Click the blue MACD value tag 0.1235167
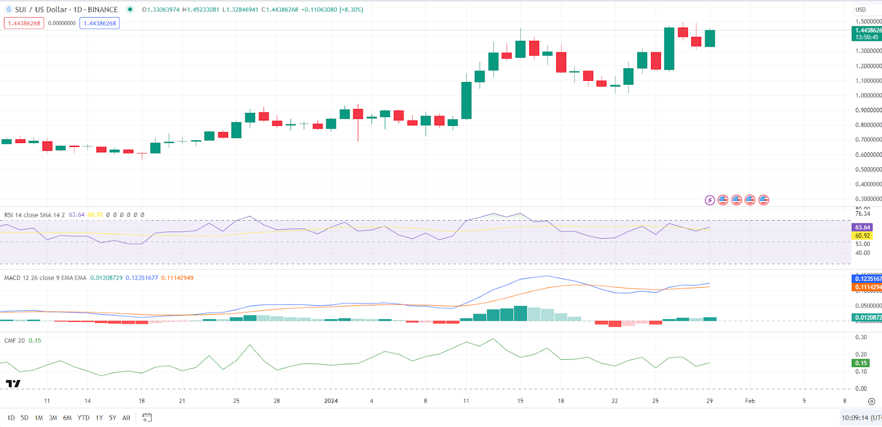Viewport: 882px width, 427px height. [x=868, y=279]
